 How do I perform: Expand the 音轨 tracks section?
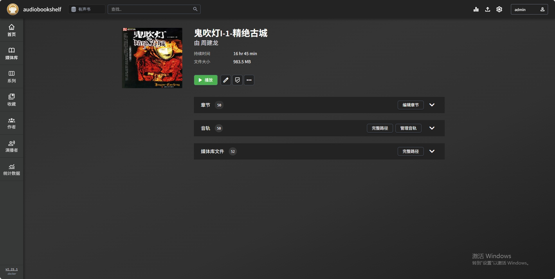[x=432, y=128]
